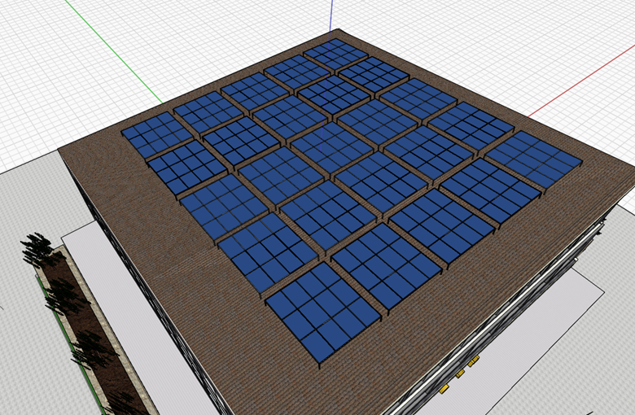Select the blue vertical axis line
The image size is (635, 415).
coord(331,19)
